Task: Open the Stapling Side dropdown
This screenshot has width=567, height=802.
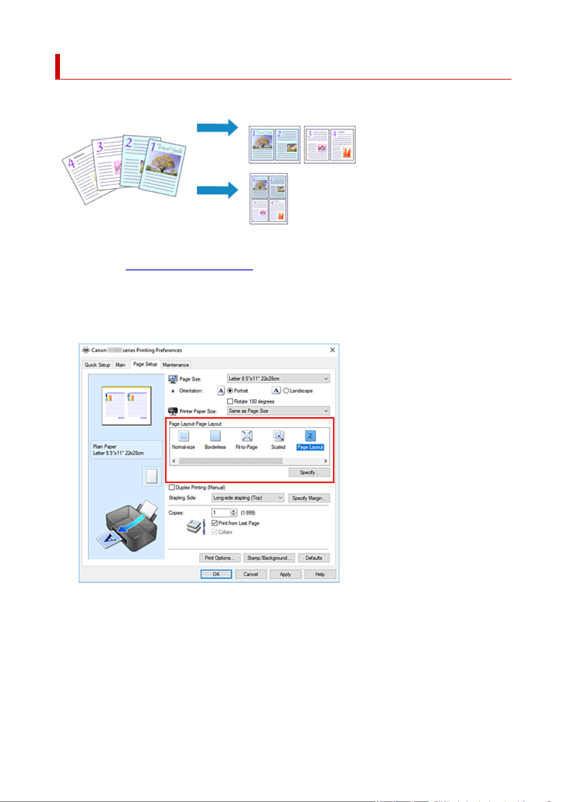Action: pos(248,498)
